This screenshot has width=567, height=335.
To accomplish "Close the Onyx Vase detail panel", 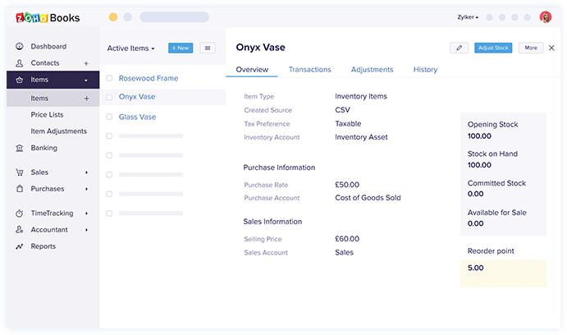I will coord(551,48).
